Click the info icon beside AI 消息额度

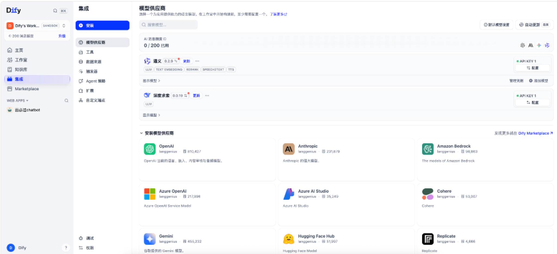pyautogui.click(x=165, y=39)
